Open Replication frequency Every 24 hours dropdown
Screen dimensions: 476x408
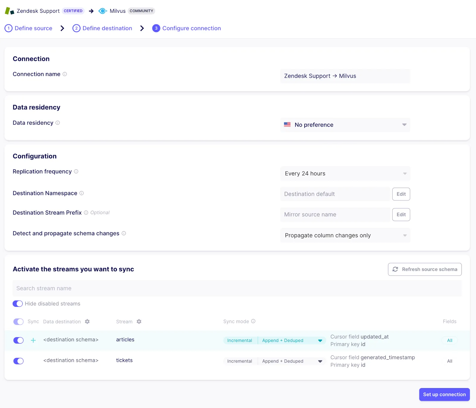coord(345,174)
